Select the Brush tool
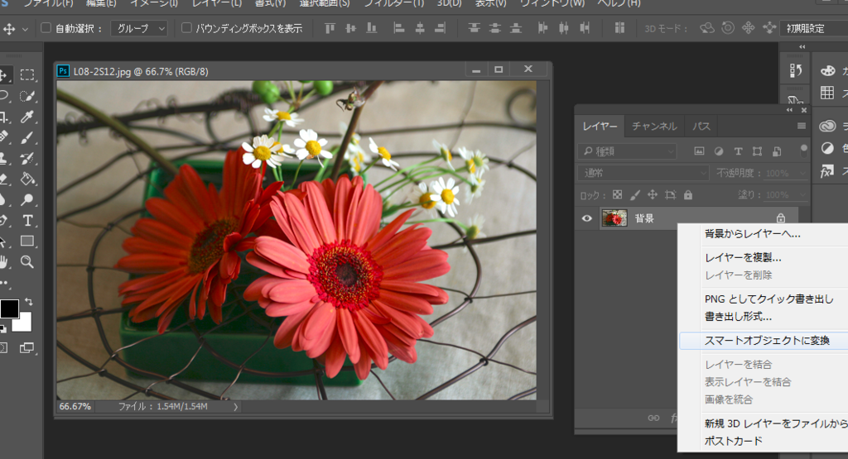 (27, 137)
